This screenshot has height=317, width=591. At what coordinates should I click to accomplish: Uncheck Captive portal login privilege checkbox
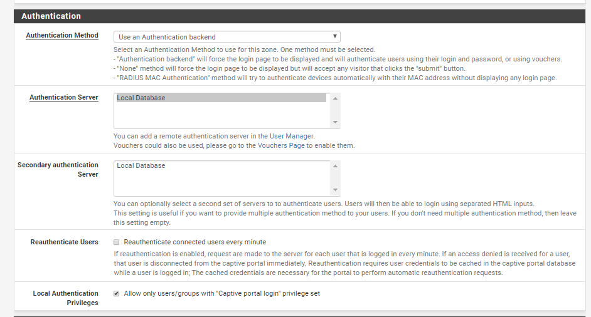[x=117, y=294]
